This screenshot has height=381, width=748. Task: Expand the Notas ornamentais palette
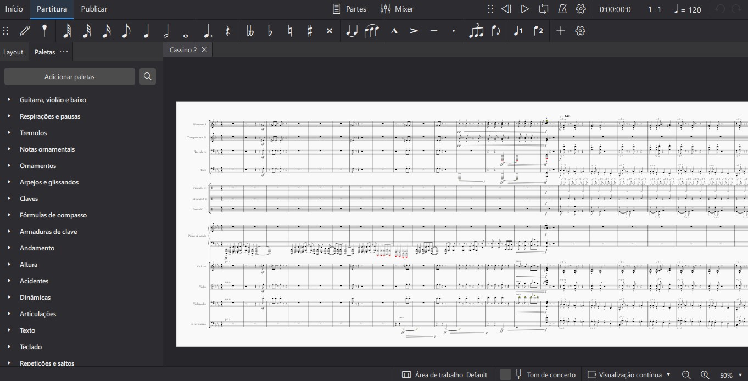click(x=9, y=149)
